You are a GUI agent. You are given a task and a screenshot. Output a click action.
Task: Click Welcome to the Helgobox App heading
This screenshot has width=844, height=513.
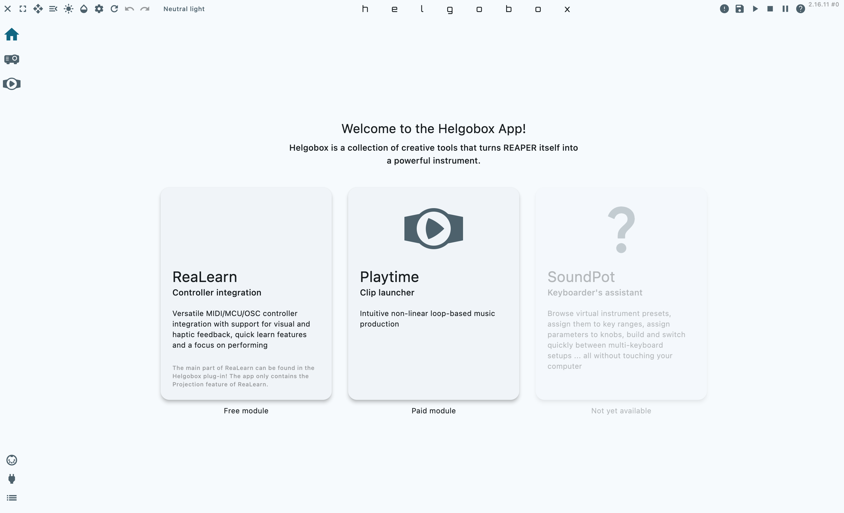click(x=434, y=129)
